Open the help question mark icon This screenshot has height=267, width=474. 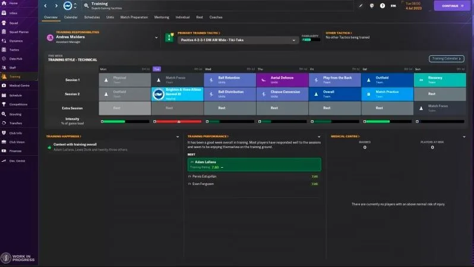pyautogui.click(x=383, y=5)
